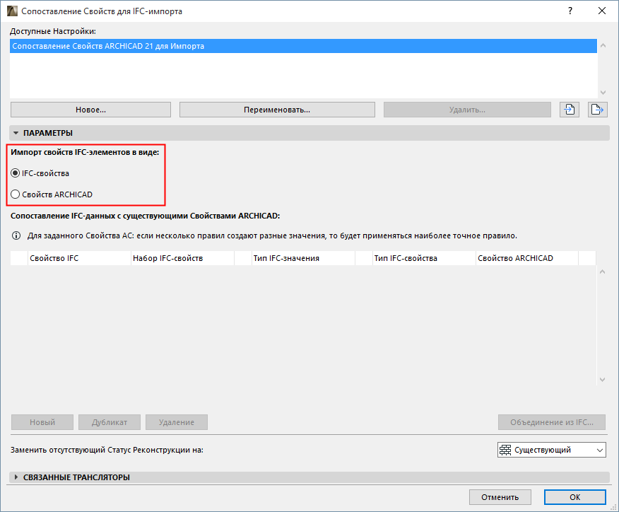Click the Новое... button
This screenshot has height=512, width=619.
tap(90, 110)
